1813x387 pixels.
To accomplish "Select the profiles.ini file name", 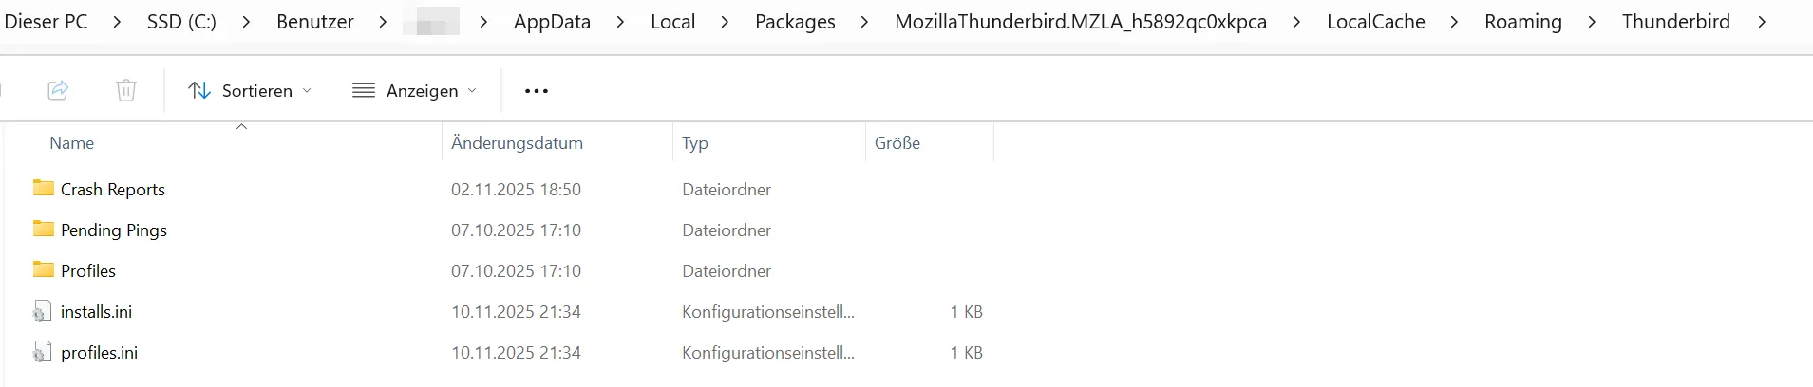I will (x=99, y=353).
